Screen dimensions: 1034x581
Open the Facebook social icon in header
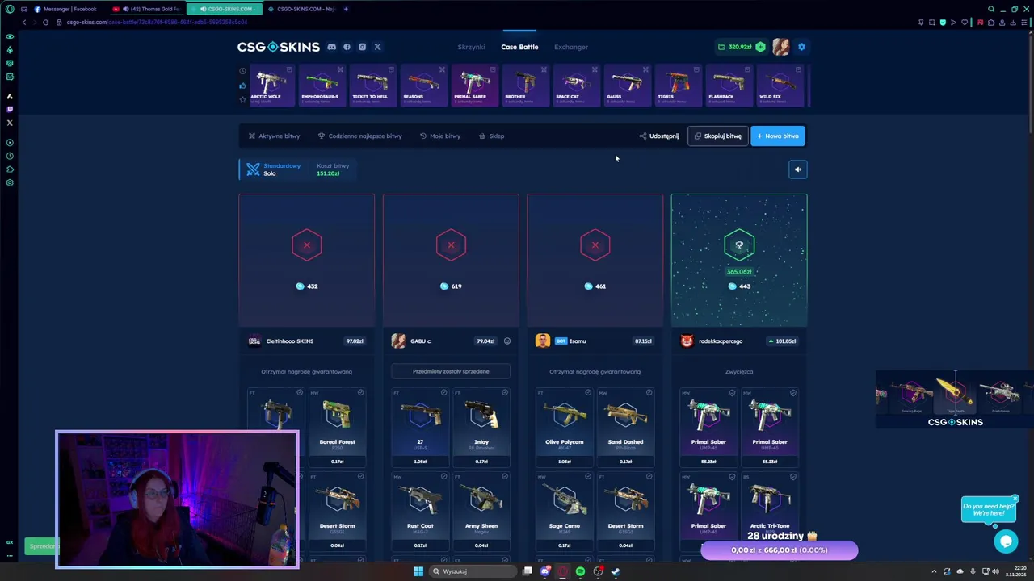click(x=347, y=47)
